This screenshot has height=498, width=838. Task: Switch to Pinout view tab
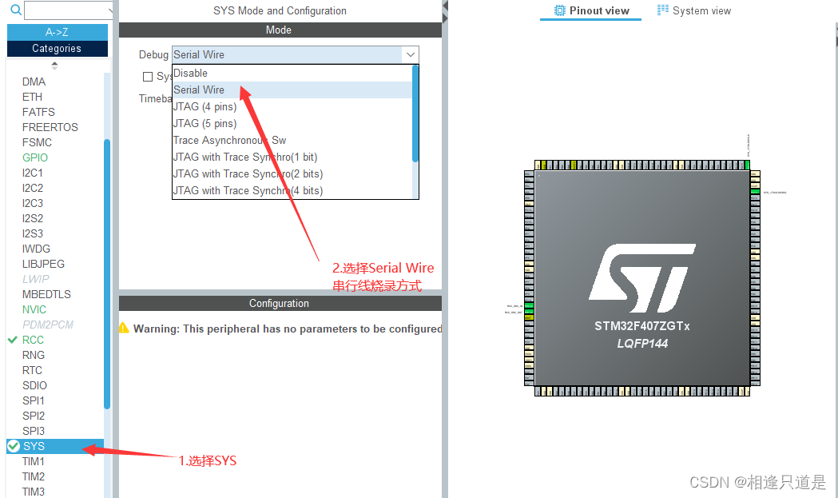590,10
